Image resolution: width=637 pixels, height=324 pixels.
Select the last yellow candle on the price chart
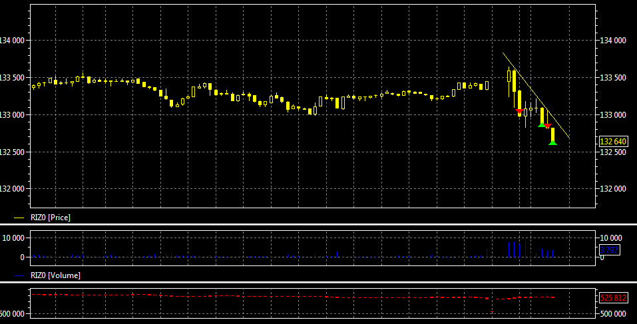(x=552, y=135)
